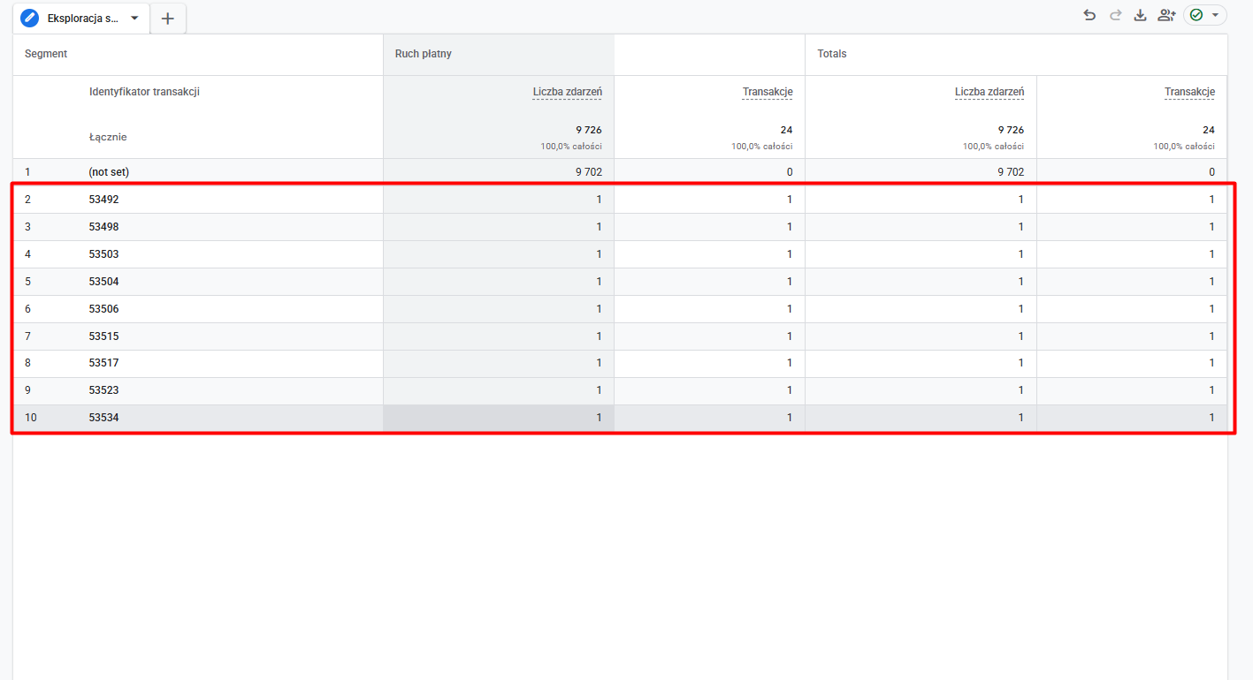Screen dimensions: 1253x680
Task: Open the share with users icon
Action: (x=1166, y=15)
